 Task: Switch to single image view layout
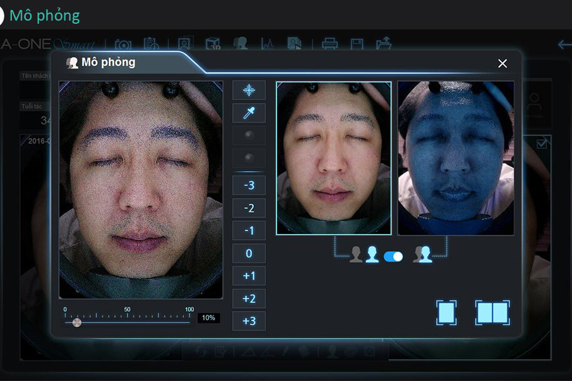click(x=446, y=312)
